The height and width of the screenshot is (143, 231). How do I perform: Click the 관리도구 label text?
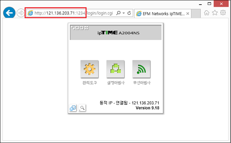coord(90,83)
